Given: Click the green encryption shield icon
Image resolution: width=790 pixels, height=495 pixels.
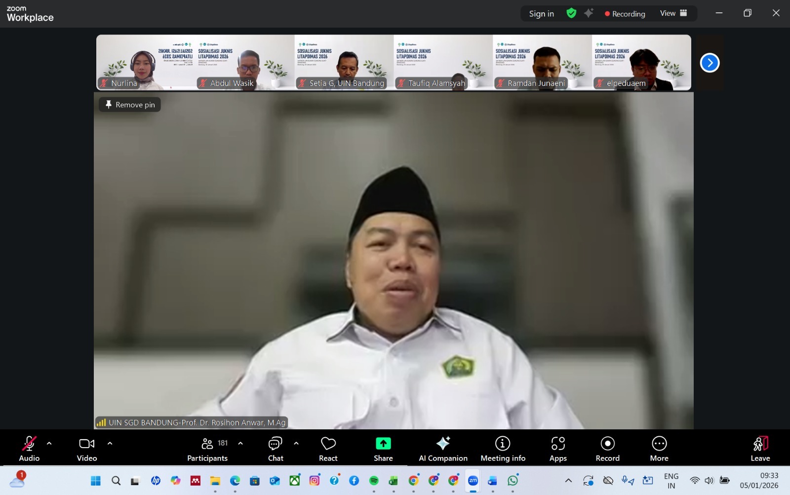Looking at the screenshot, I should tap(571, 13).
